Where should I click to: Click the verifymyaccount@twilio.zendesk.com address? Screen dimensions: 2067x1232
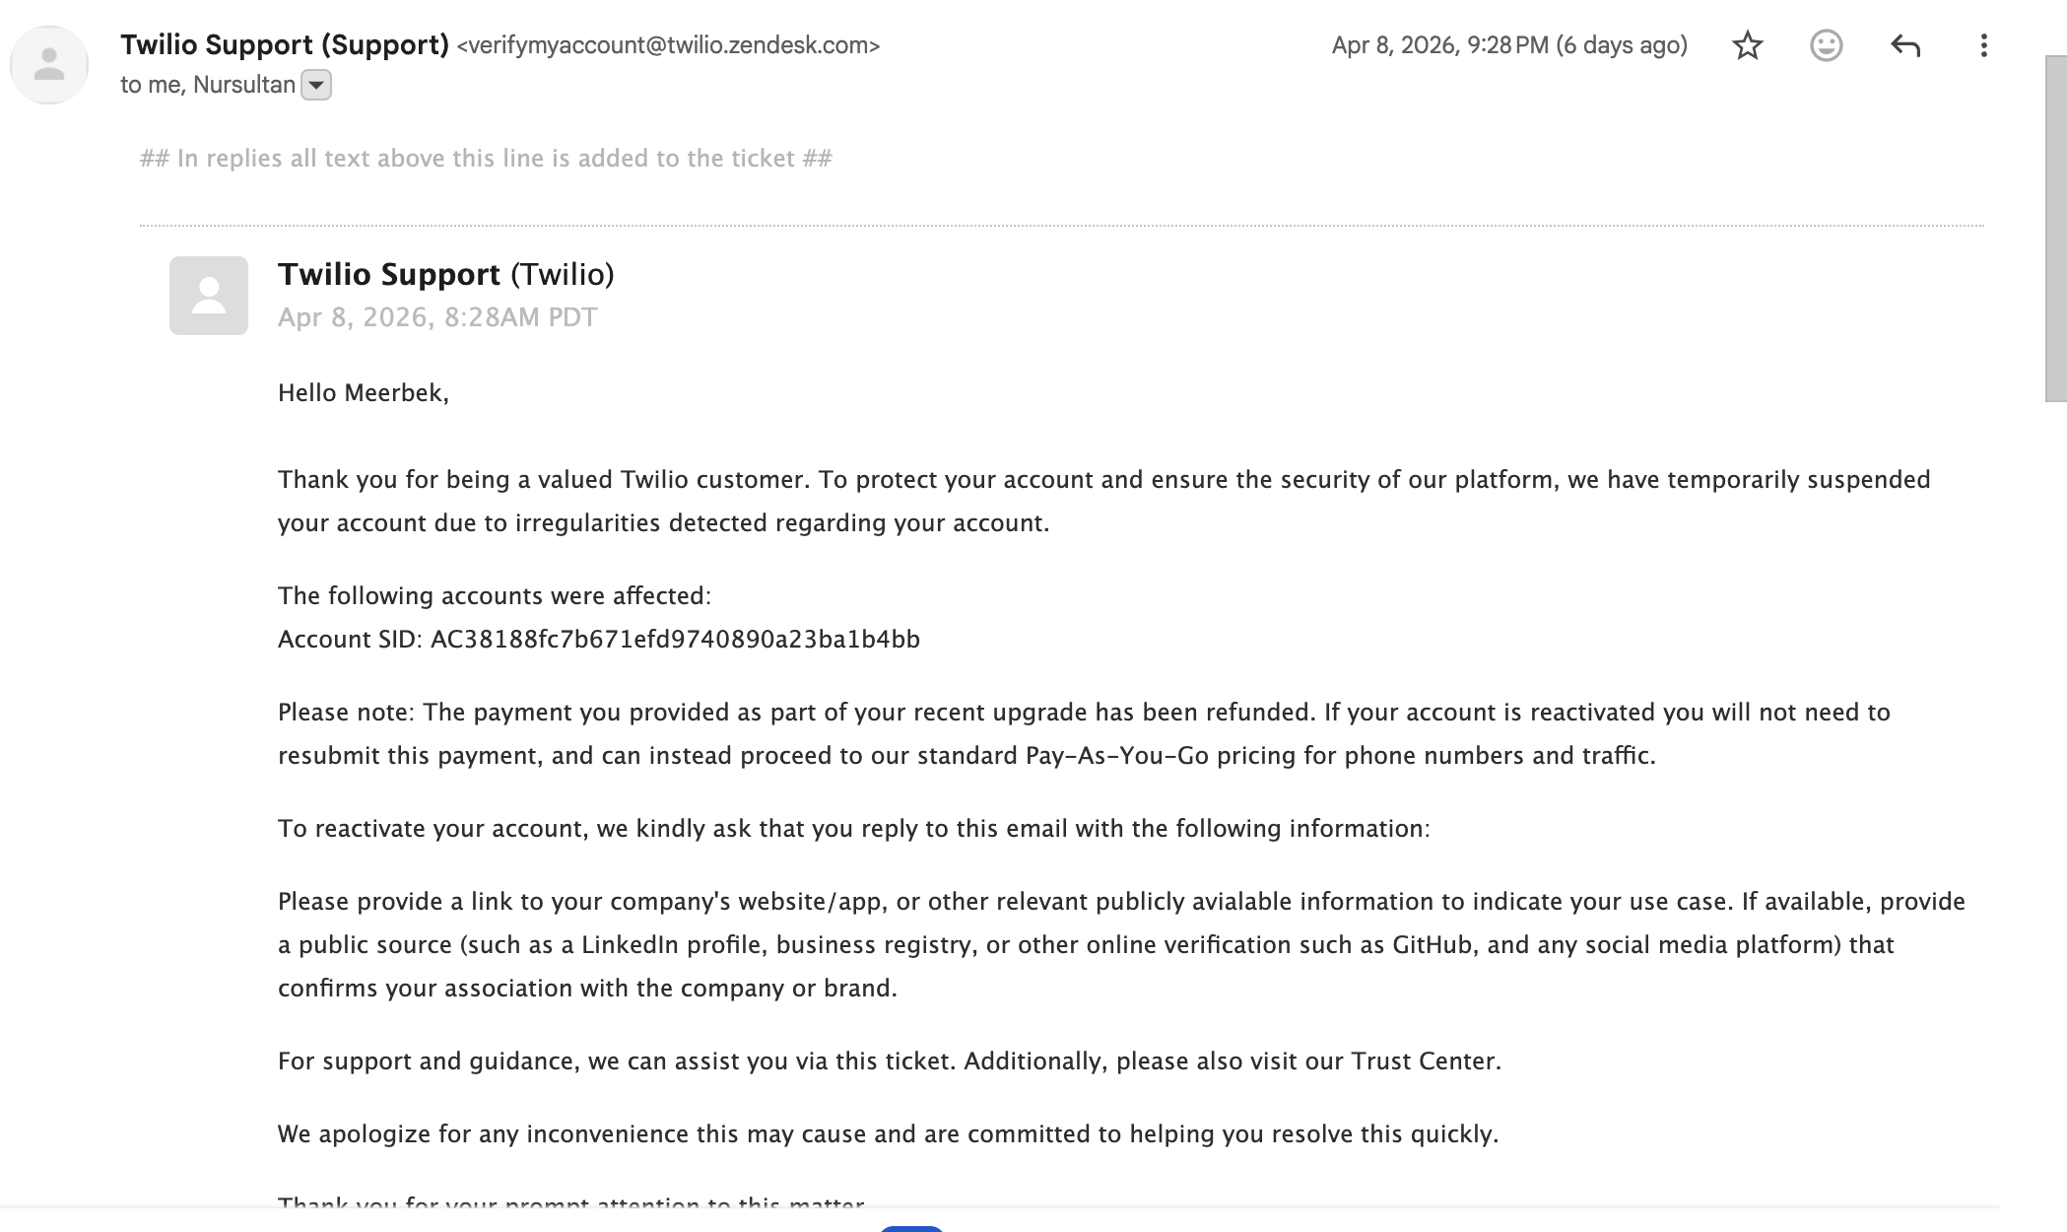click(668, 45)
